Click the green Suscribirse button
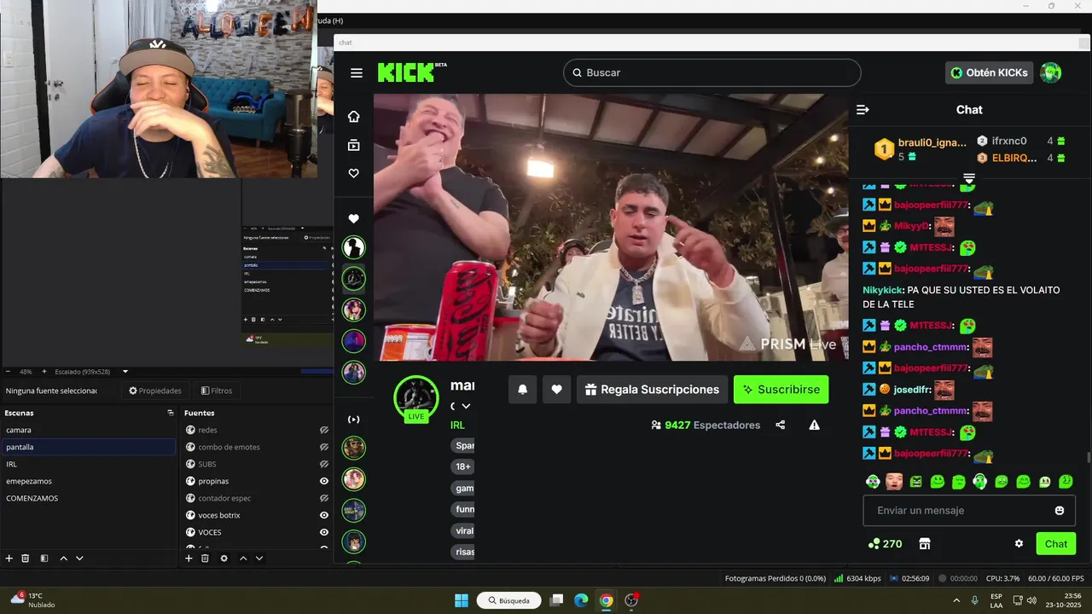The image size is (1092, 614). (781, 390)
